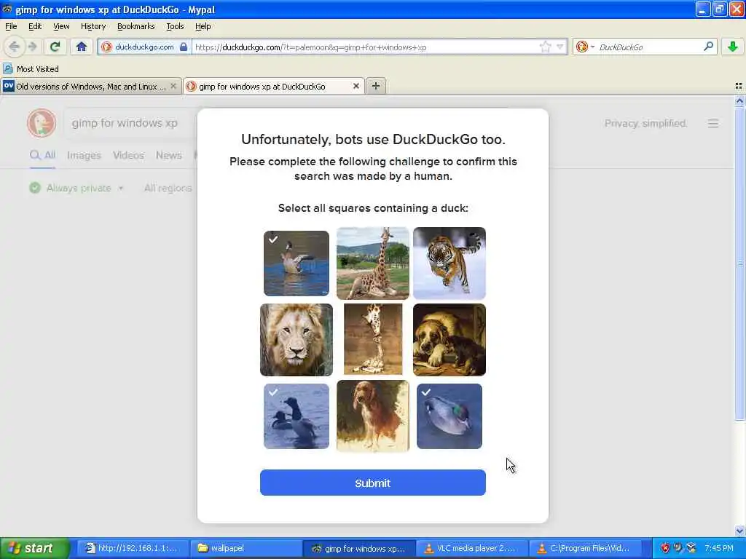
Task: Open the home page with the house icon
Action: pyautogui.click(x=82, y=47)
